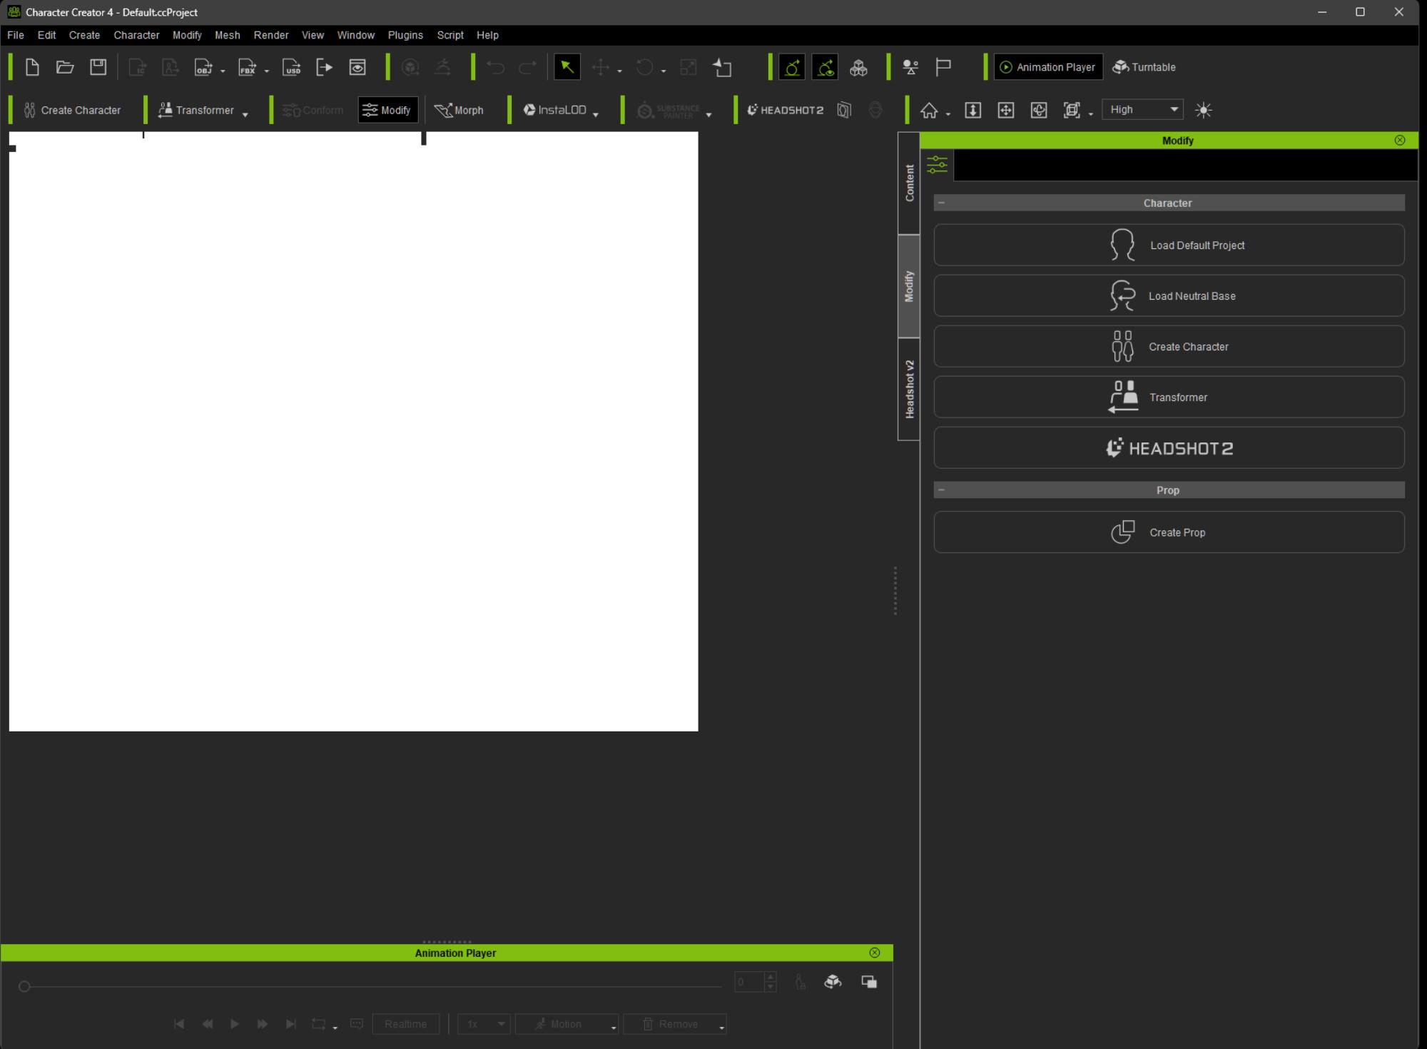The height and width of the screenshot is (1049, 1427).
Task: Switch to the Content side tab
Action: pos(909,183)
